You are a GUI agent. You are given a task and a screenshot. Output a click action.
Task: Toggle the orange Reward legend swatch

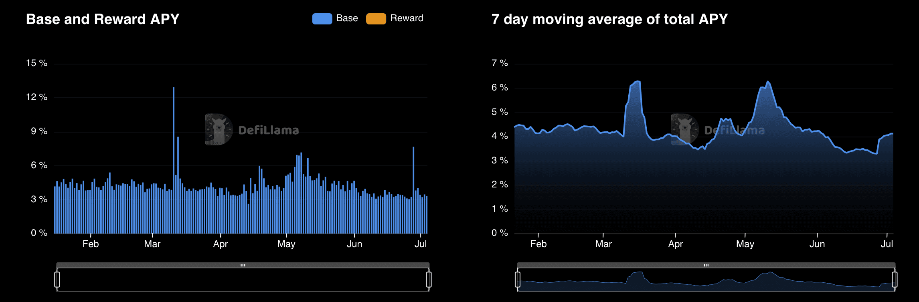coord(376,19)
